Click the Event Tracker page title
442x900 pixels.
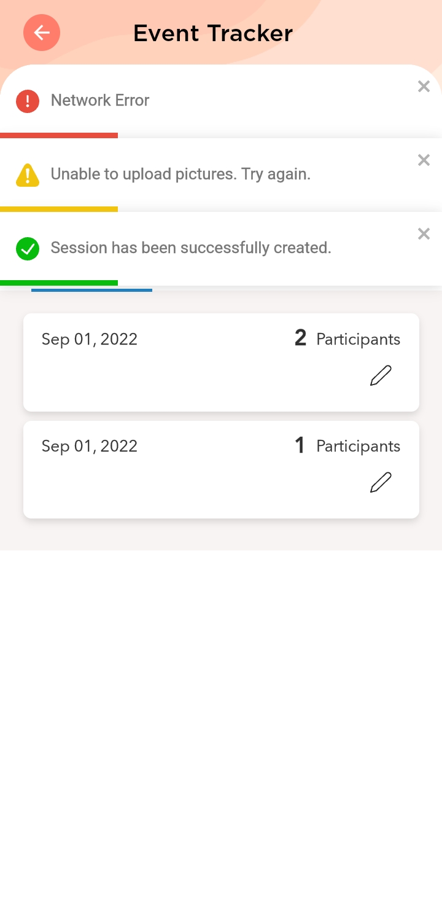tap(213, 33)
